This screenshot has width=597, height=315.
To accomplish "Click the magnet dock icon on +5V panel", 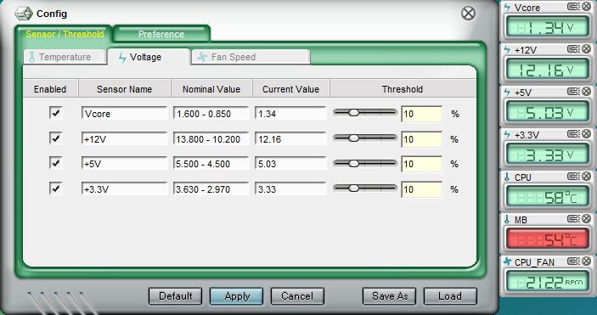I will pos(573,92).
